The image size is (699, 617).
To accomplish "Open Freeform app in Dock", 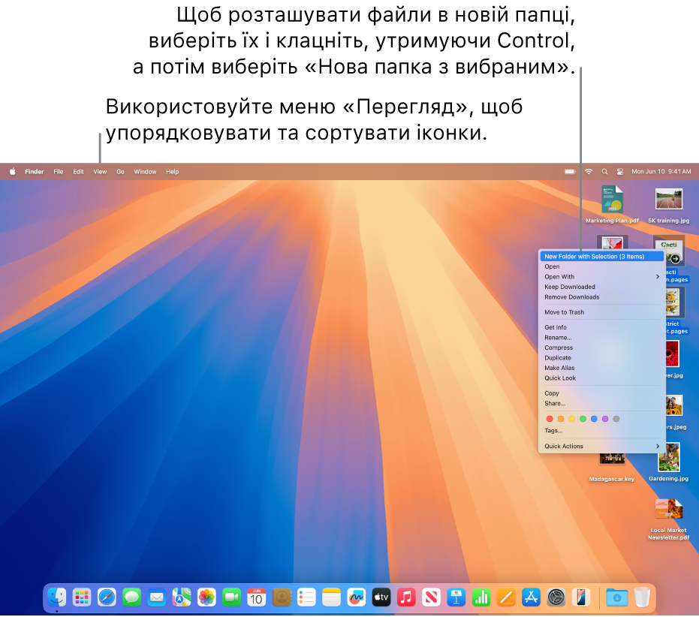I will 357,597.
